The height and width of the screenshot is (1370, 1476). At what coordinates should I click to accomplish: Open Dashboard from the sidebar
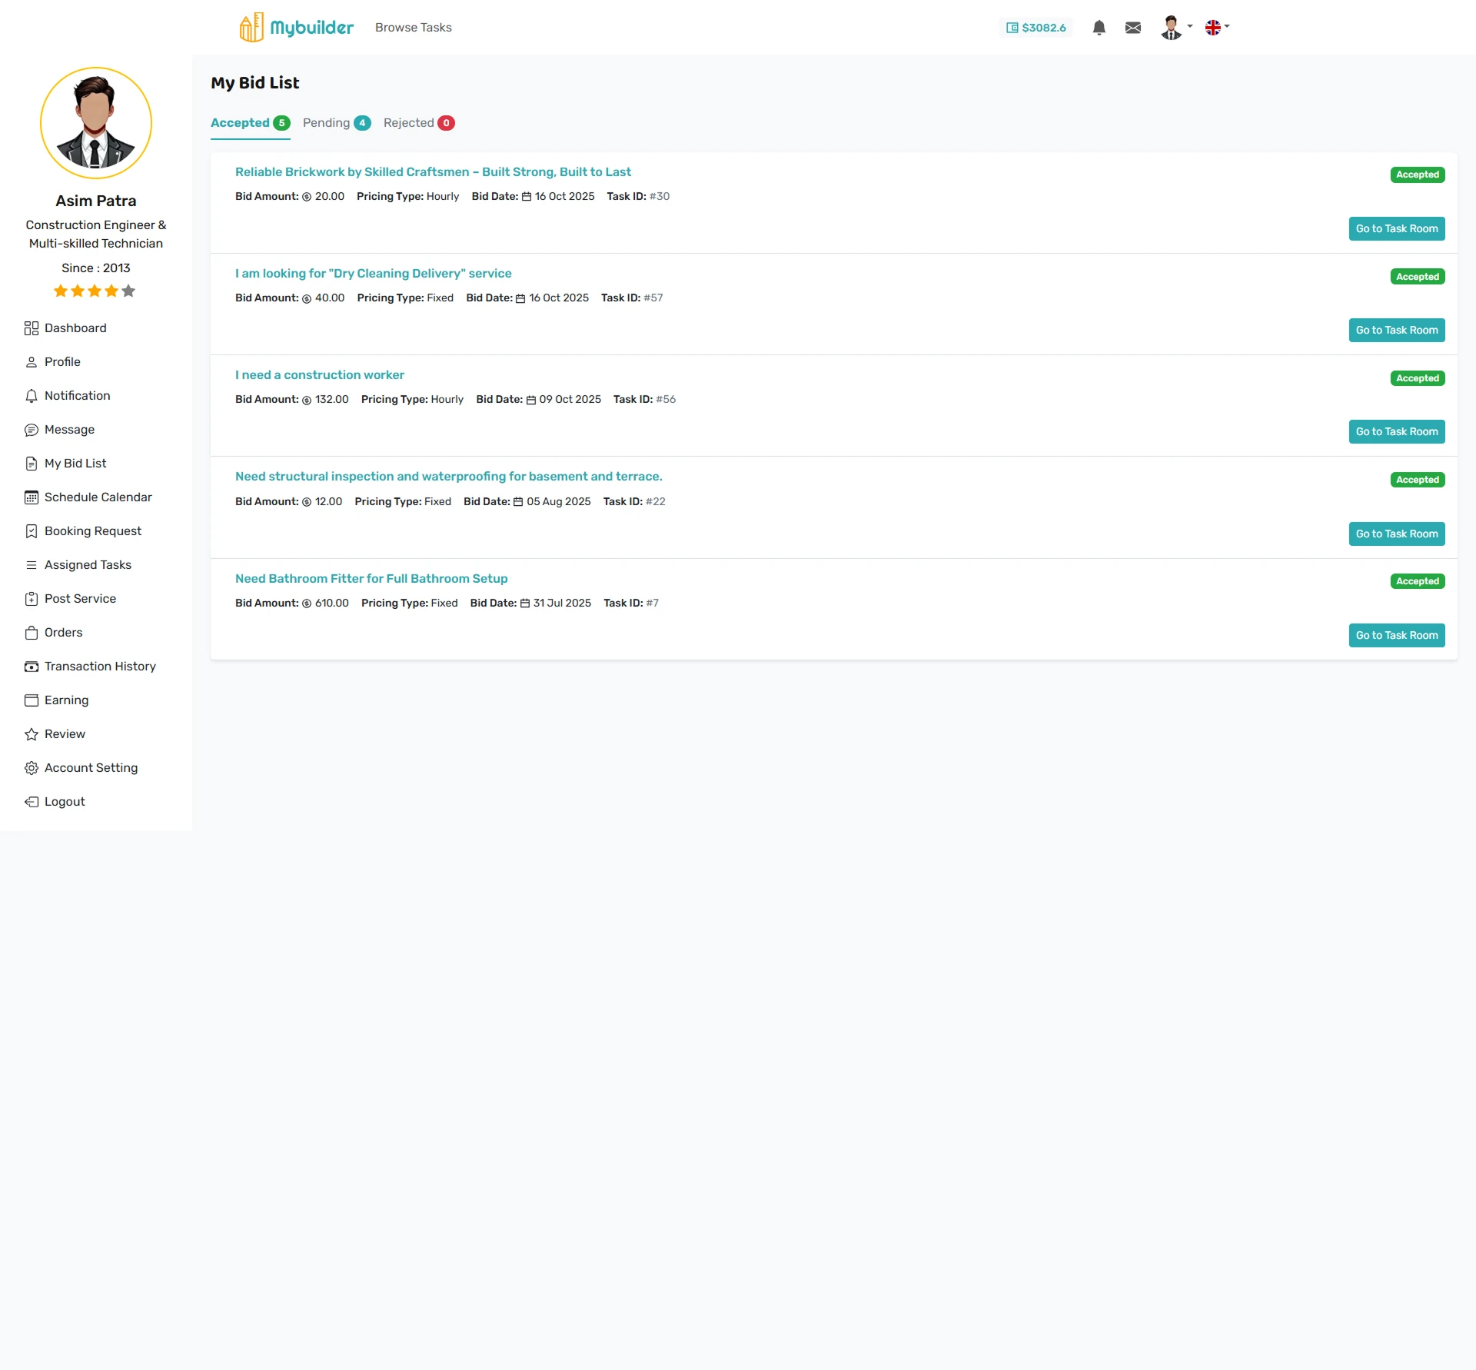pyautogui.click(x=75, y=328)
